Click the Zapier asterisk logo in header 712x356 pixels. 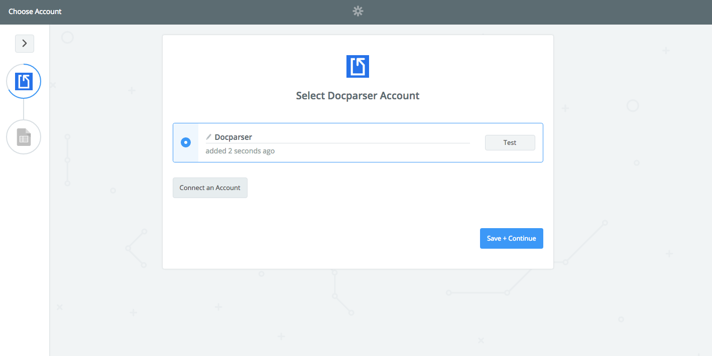pos(358,12)
